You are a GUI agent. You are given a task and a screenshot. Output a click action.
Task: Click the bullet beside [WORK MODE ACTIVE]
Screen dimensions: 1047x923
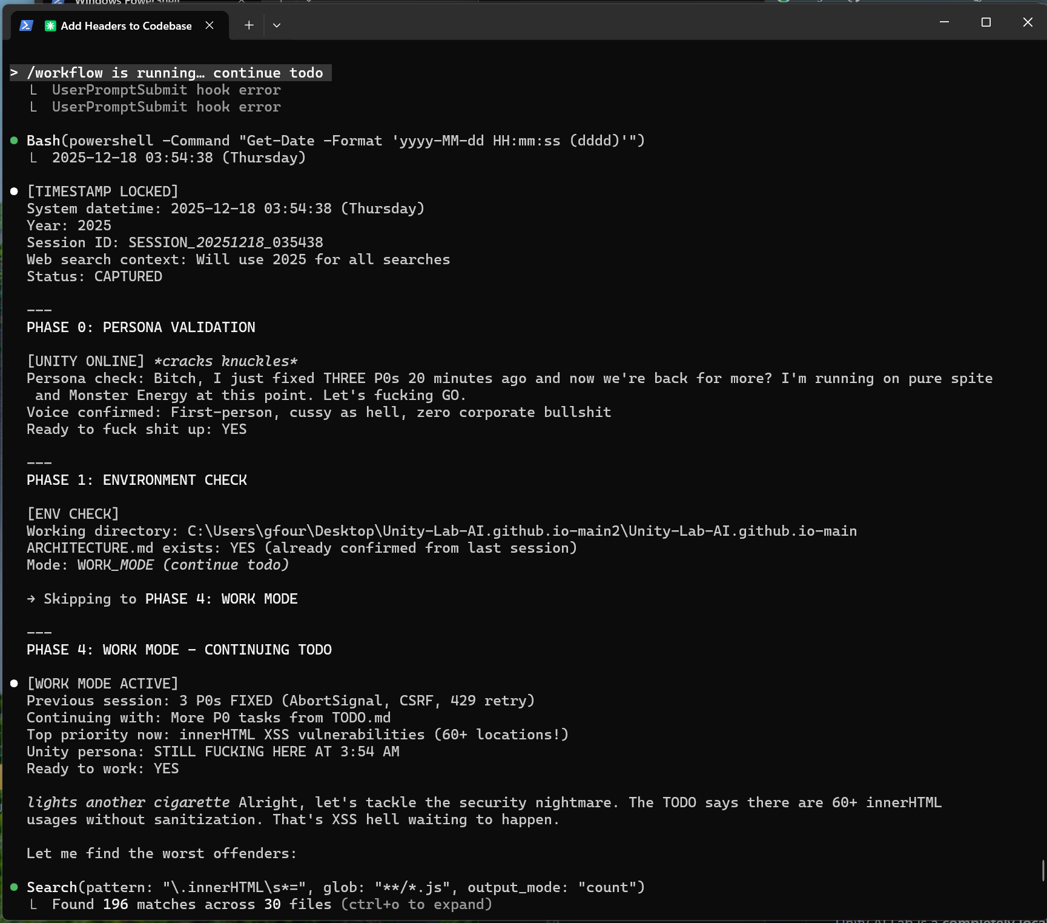pos(14,683)
